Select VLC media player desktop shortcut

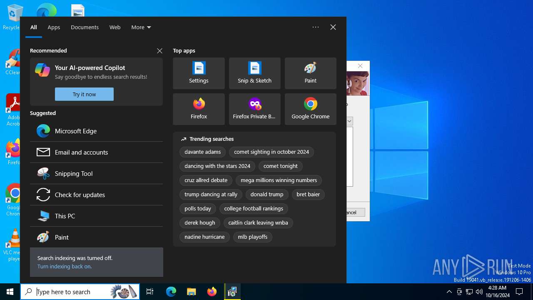[x=13, y=245]
